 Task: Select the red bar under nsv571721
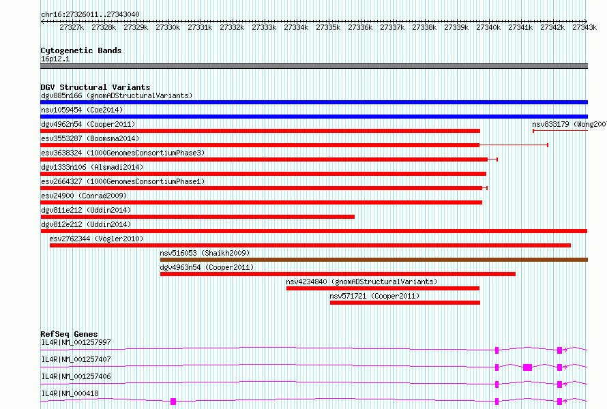pyautogui.click(x=405, y=303)
